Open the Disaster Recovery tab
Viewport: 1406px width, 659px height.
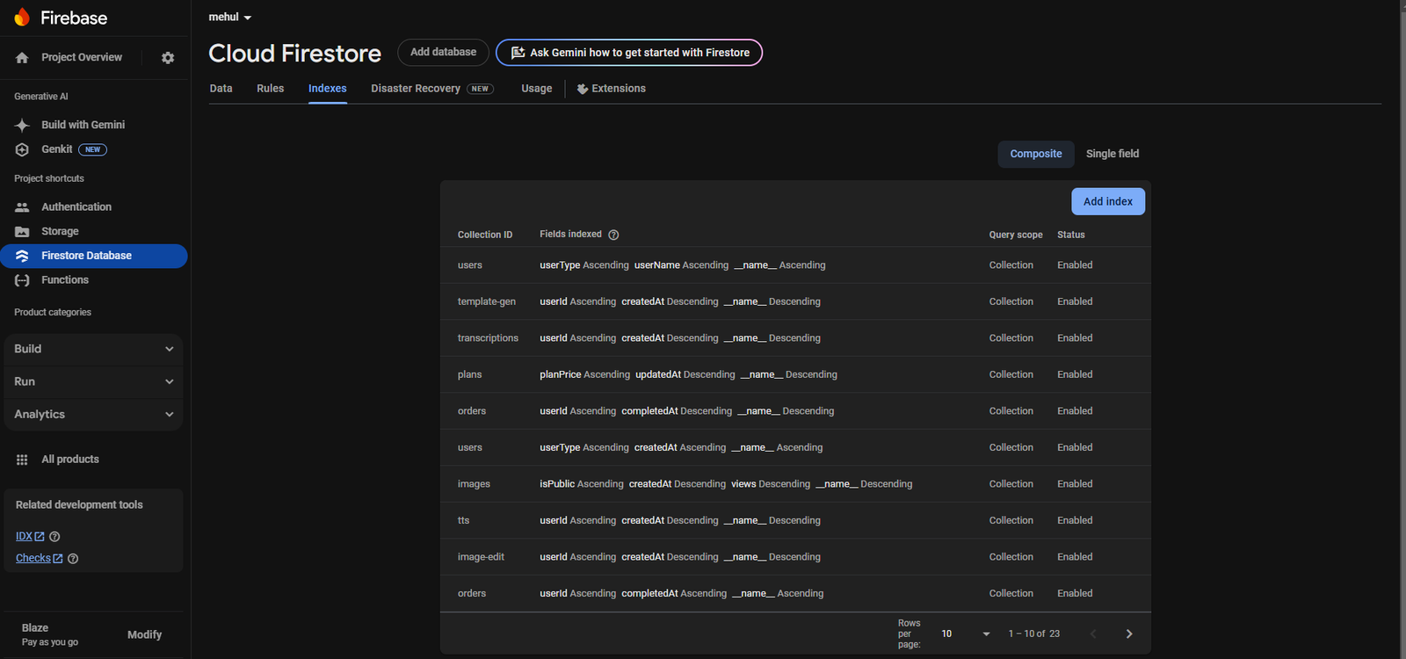pos(416,89)
